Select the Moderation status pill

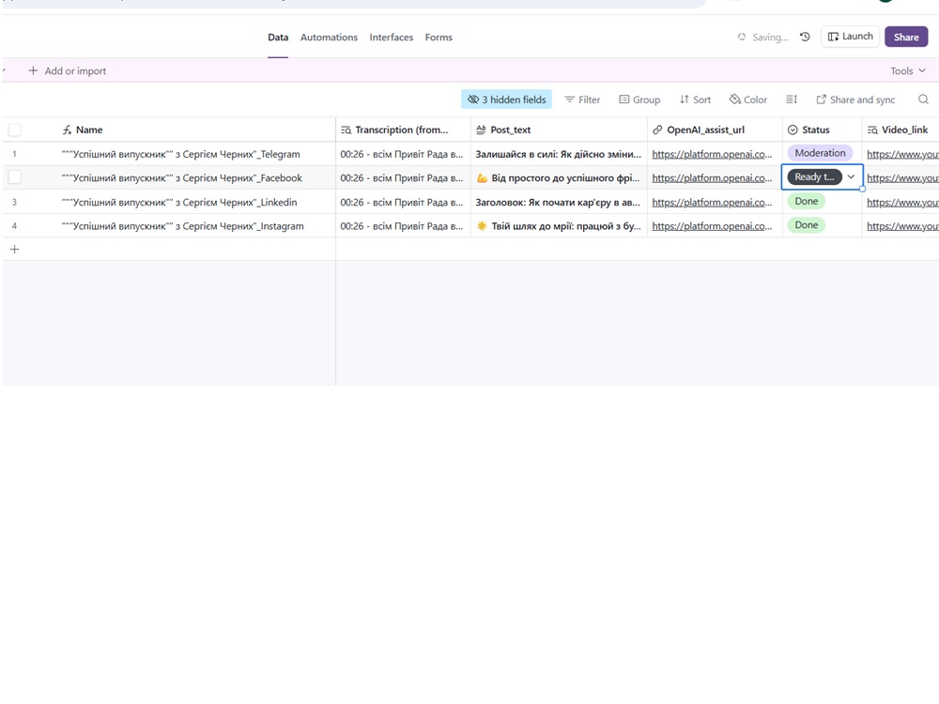(820, 153)
